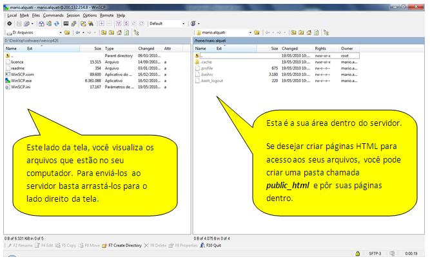The height and width of the screenshot is (264, 430).
Task: Click the Find Files binoculars icon
Action: 91,24
